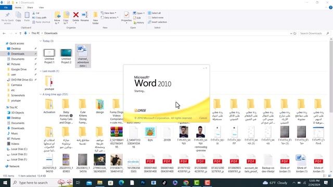Select the Untitled Project 2 file

click(x=66, y=56)
